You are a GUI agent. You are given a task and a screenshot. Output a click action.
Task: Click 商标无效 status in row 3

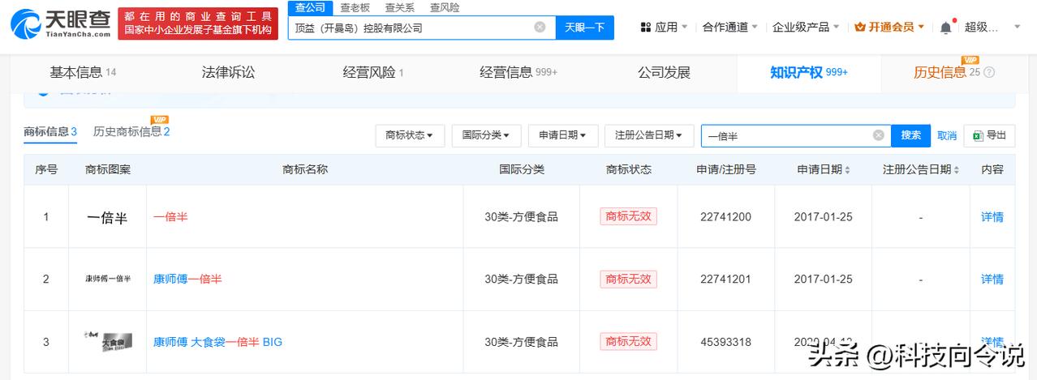[628, 341]
